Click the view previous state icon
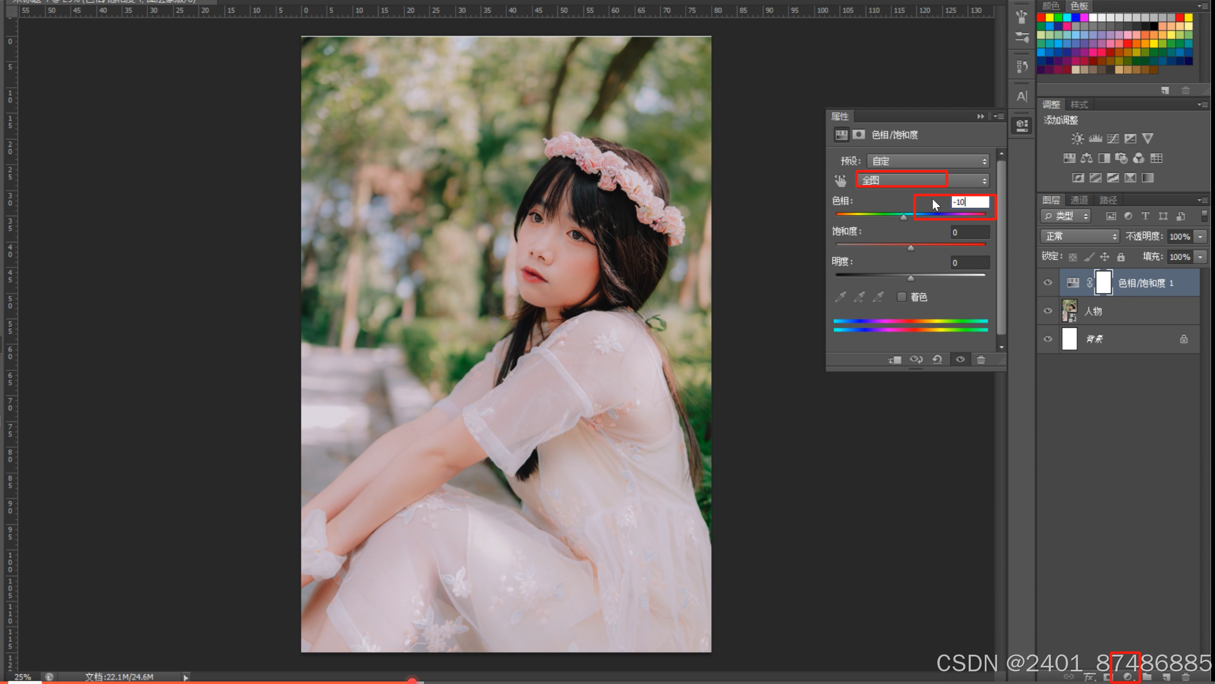 (x=916, y=359)
